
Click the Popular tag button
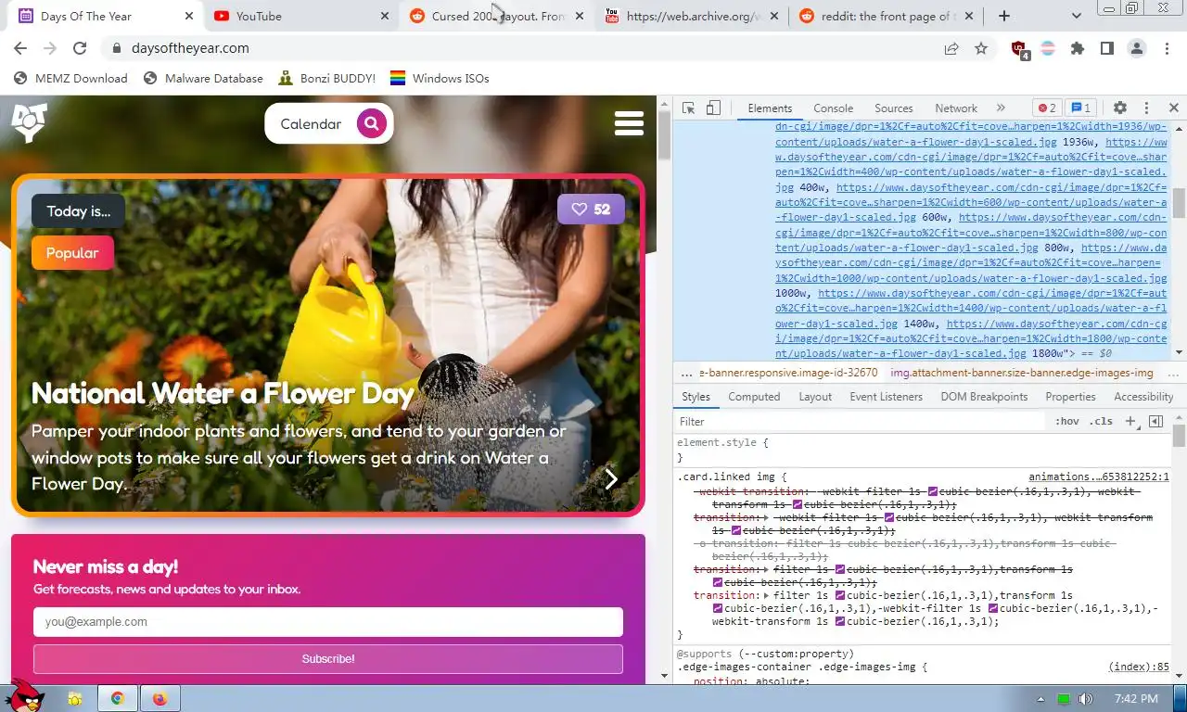pyautogui.click(x=72, y=253)
